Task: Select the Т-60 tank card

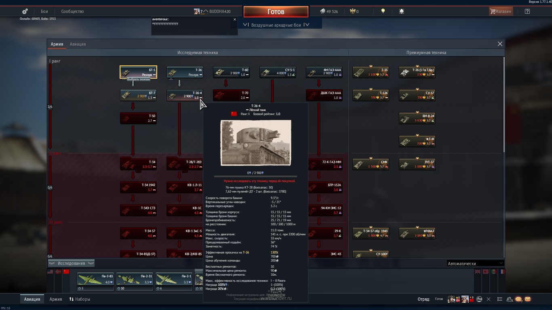Action: coord(231,72)
